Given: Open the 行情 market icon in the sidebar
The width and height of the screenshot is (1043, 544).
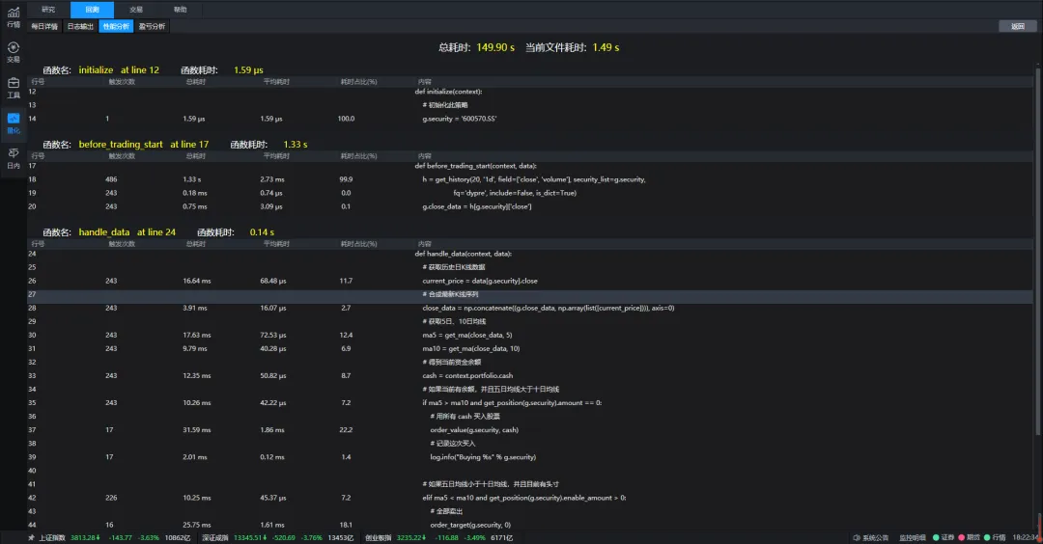Looking at the screenshot, I should [14, 16].
